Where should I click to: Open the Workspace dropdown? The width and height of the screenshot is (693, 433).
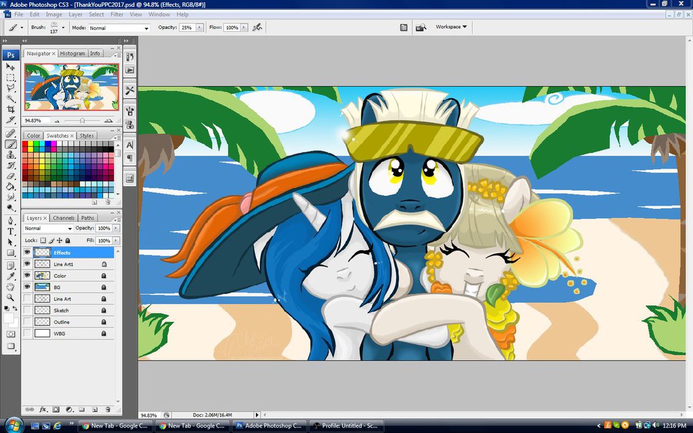[x=451, y=27]
